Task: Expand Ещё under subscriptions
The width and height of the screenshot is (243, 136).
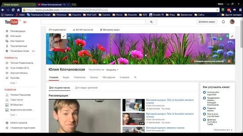Action: click(x=13, y=115)
